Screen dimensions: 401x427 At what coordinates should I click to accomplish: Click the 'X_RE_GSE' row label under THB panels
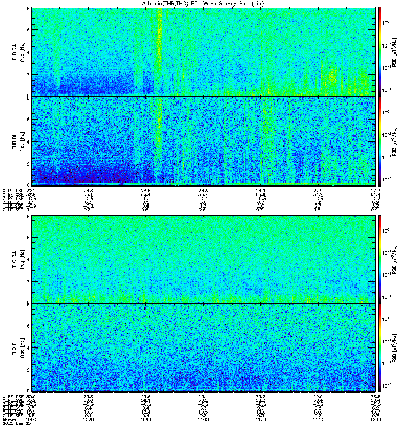(x=13, y=191)
